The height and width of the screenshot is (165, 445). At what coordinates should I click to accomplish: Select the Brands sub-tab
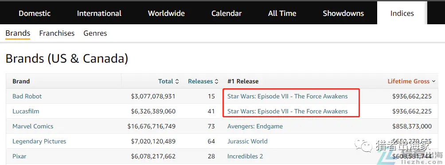point(18,34)
